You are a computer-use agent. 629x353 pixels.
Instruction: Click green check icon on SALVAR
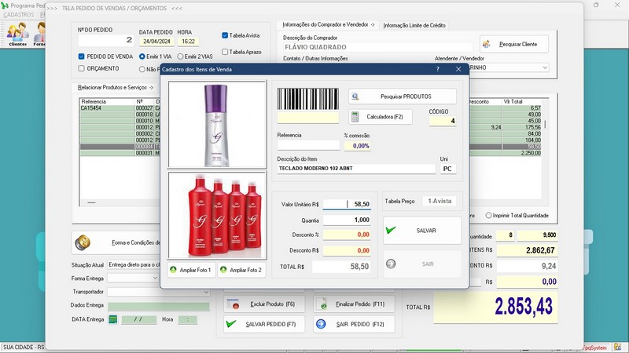390,230
